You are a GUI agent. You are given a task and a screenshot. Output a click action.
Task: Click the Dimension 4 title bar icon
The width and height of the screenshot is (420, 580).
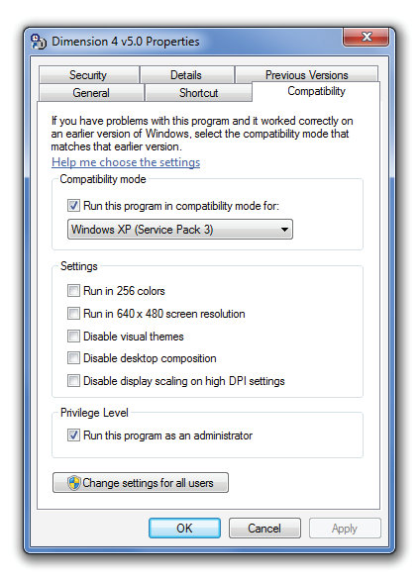pyautogui.click(x=39, y=42)
